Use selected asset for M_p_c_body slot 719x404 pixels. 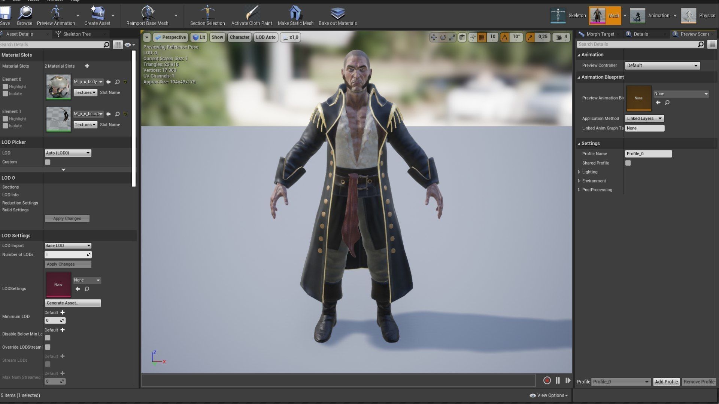click(x=109, y=82)
